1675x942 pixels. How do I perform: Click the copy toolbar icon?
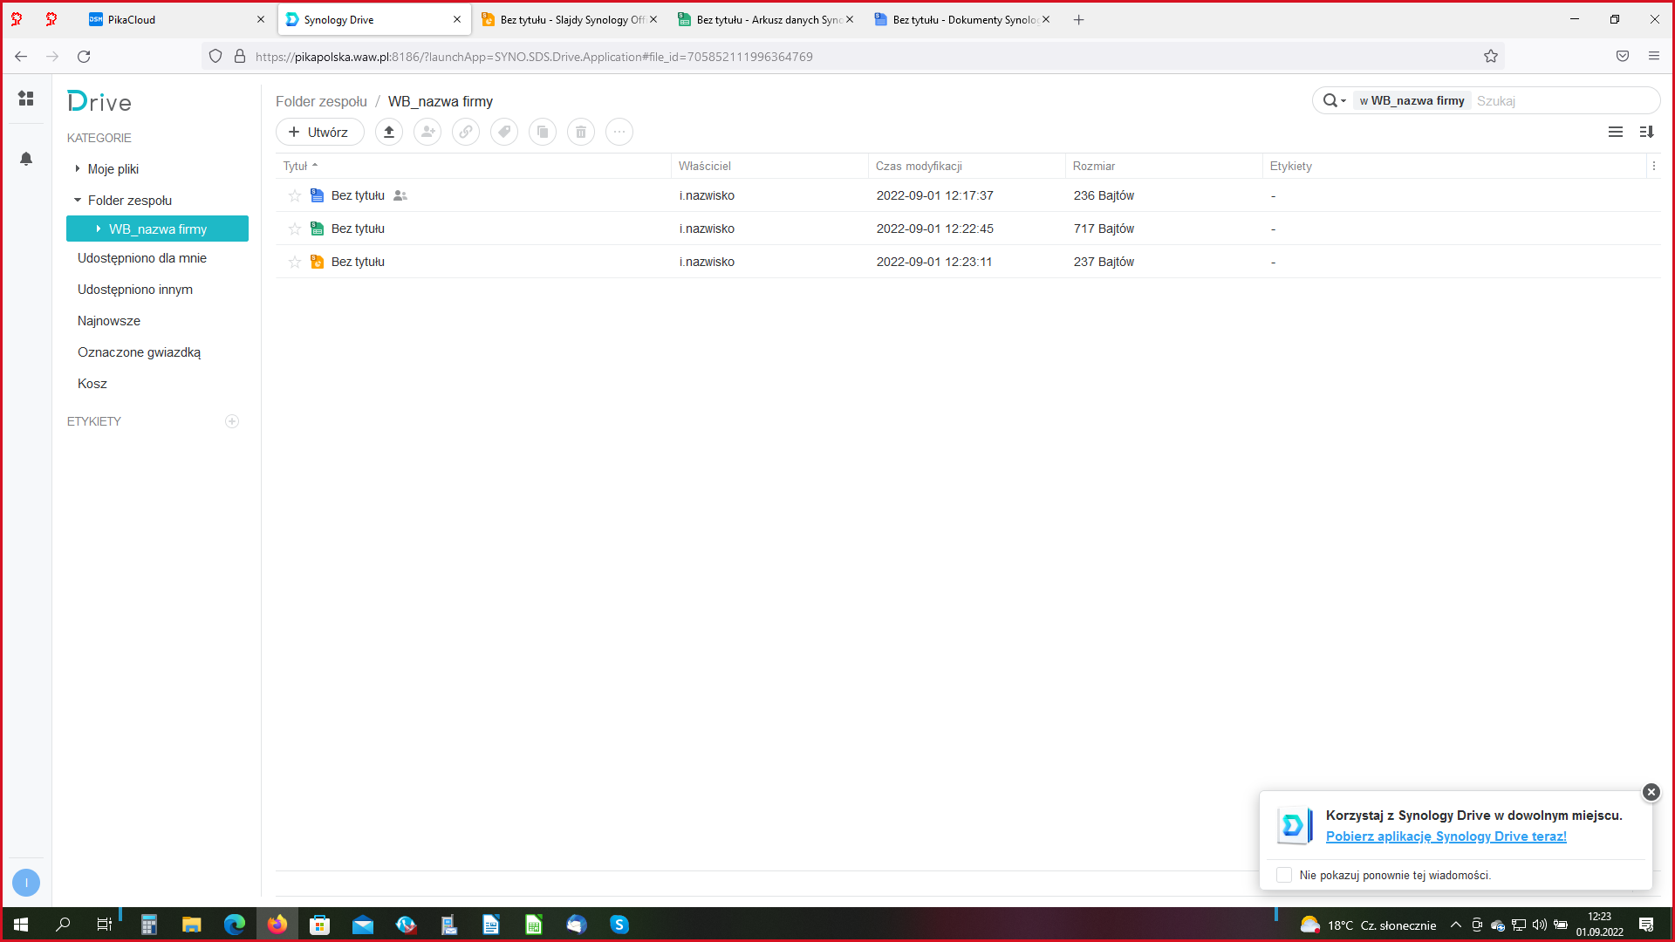pos(543,132)
